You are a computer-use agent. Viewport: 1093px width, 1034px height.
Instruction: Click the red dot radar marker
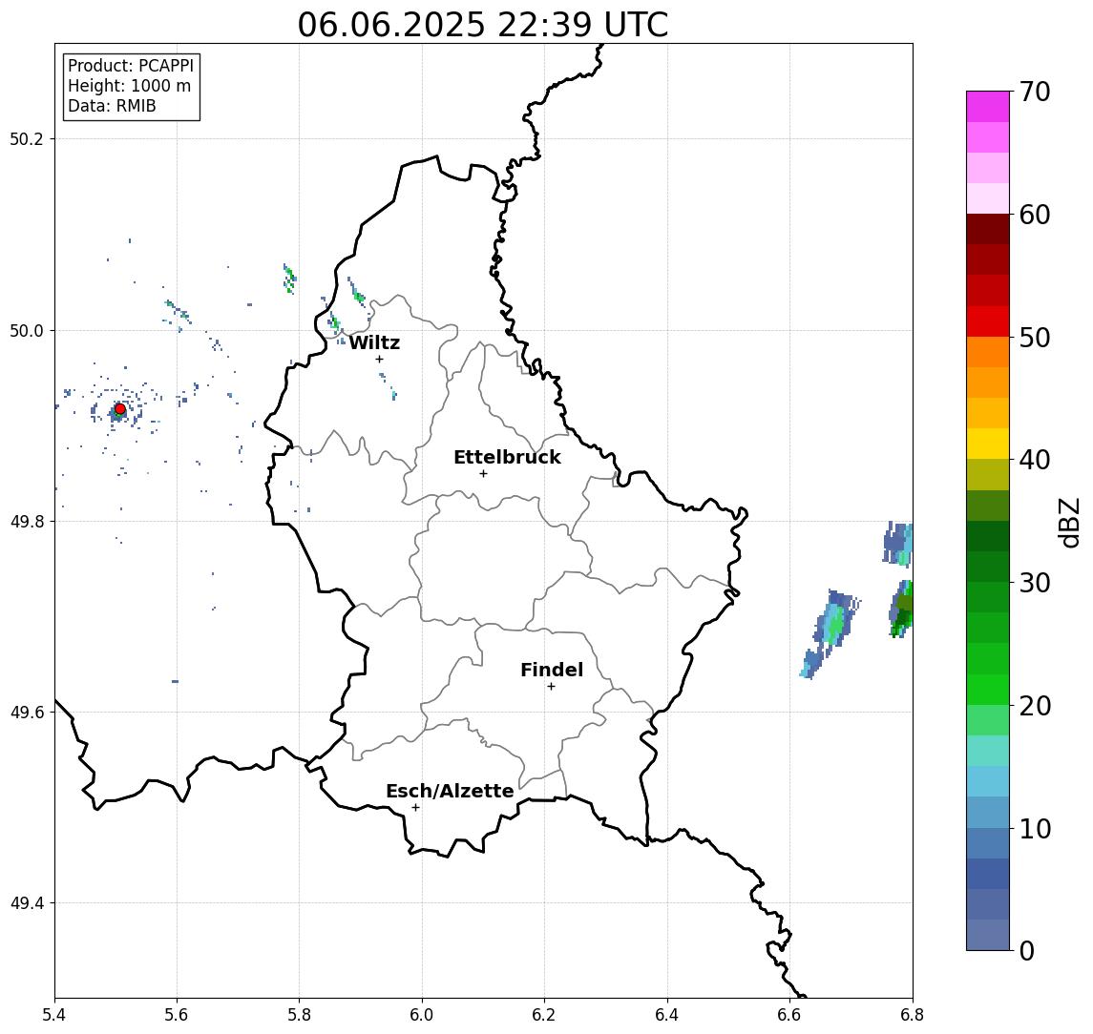coord(120,409)
